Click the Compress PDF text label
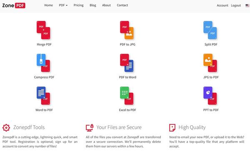 click(44, 77)
